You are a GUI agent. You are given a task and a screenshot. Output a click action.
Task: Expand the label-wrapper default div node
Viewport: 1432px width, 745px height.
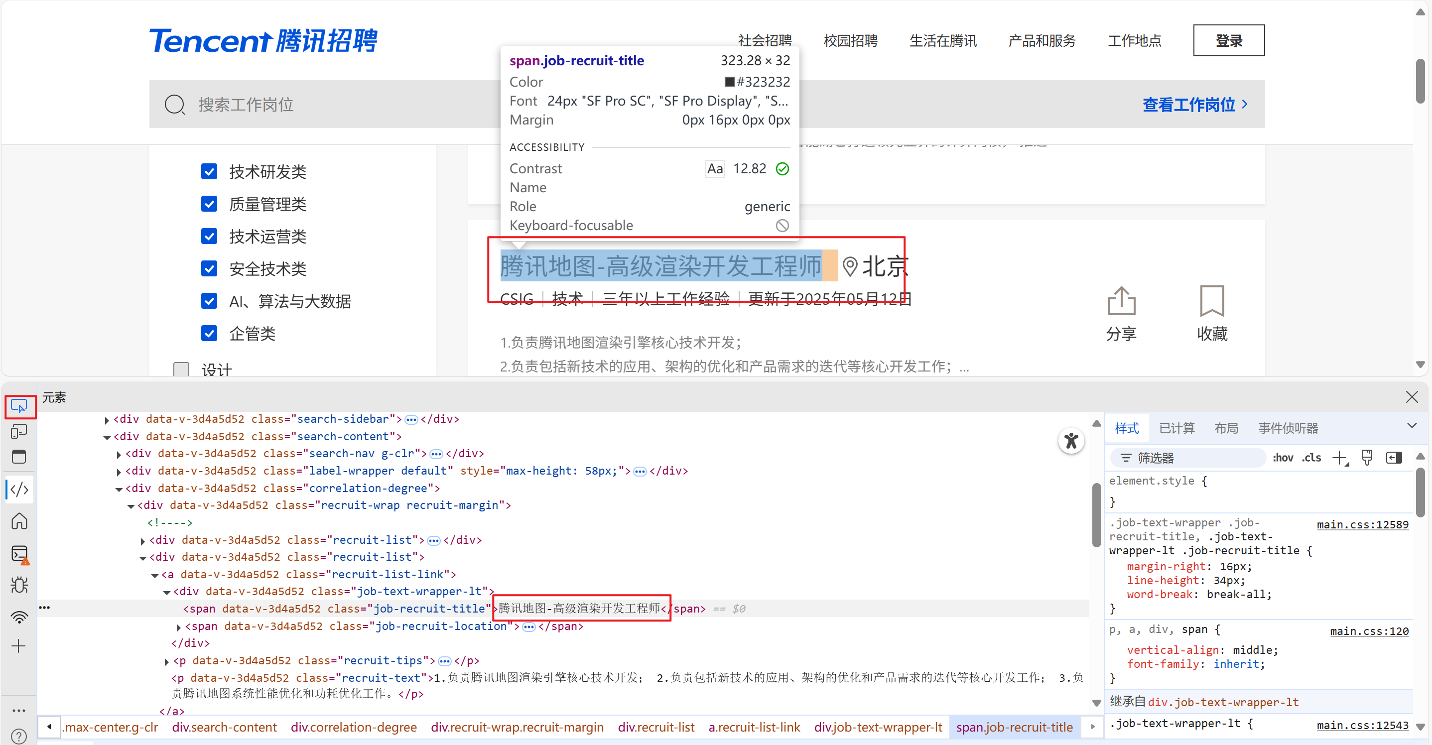[x=119, y=472]
